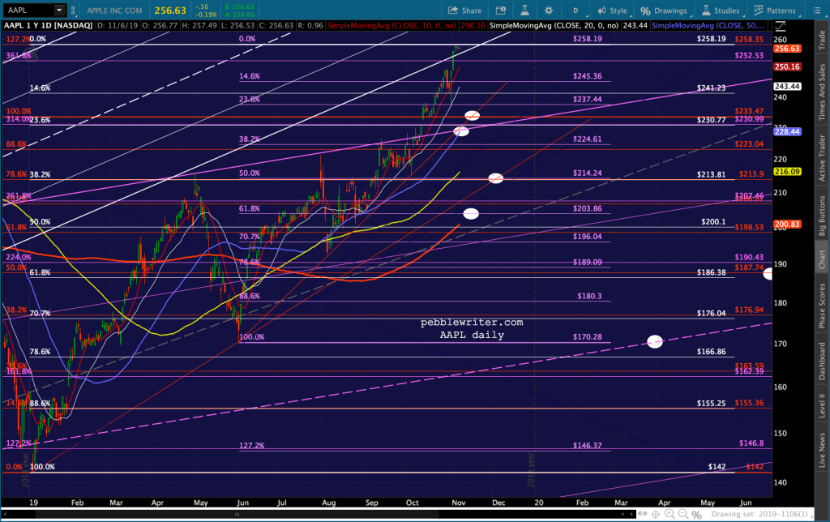The image size is (830, 522).
Task: Click the last price 256.63 in header
Action: tap(170, 11)
